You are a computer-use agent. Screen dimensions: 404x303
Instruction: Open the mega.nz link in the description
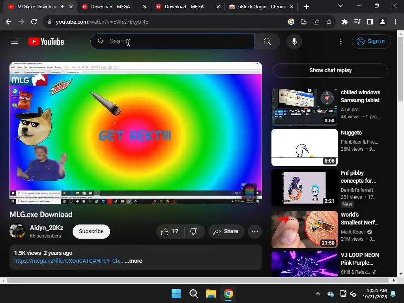pos(69,261)
